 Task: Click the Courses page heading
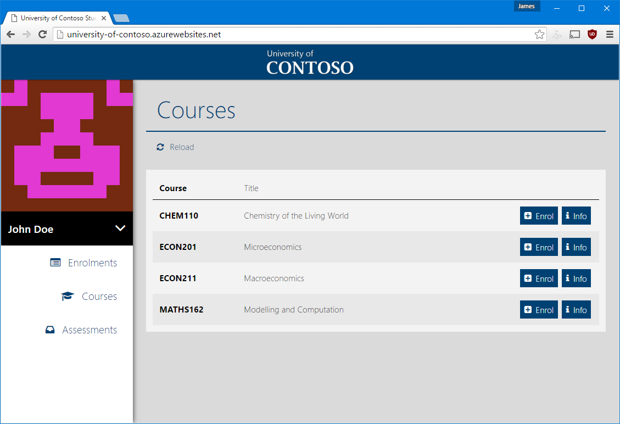[x=196, y=110]
